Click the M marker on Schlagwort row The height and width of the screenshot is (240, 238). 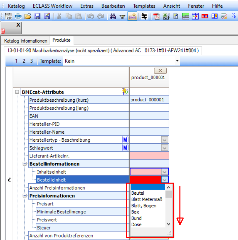pyautogui.click(x=125, y=148)
